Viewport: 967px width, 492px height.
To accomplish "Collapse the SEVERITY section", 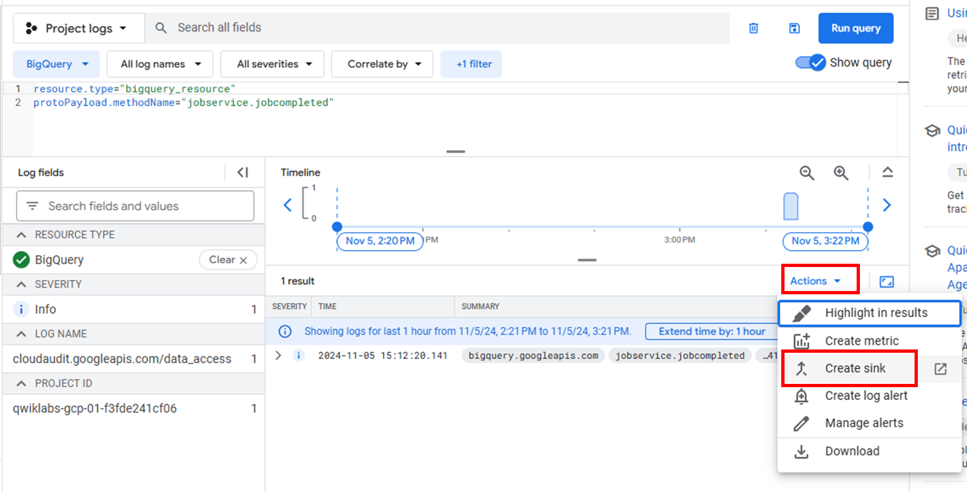I will (21, 284).
